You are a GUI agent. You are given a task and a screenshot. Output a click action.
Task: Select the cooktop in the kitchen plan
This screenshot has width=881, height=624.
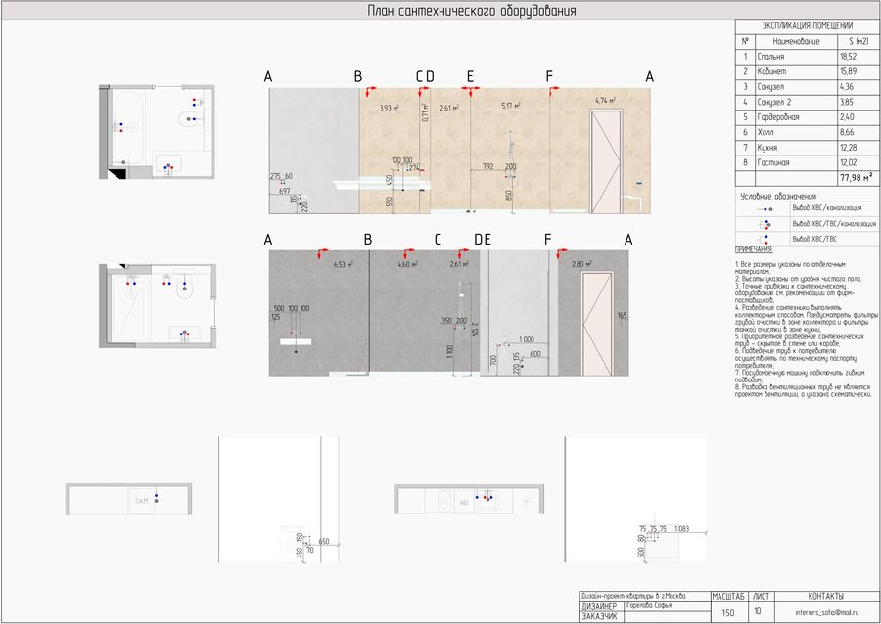pos(443,500)
